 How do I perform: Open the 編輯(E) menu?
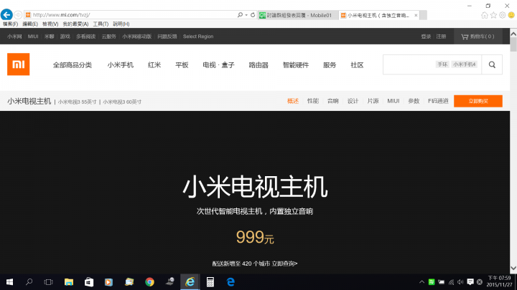[x=30, y=24]
